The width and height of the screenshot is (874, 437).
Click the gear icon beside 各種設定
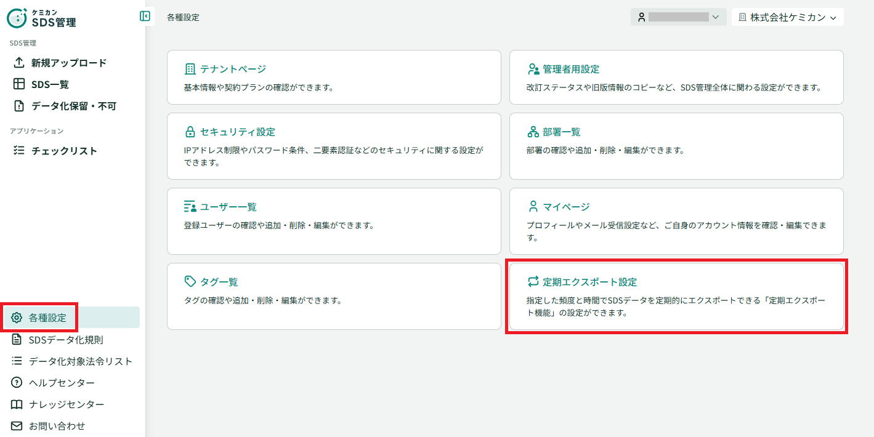pos(17,318)
